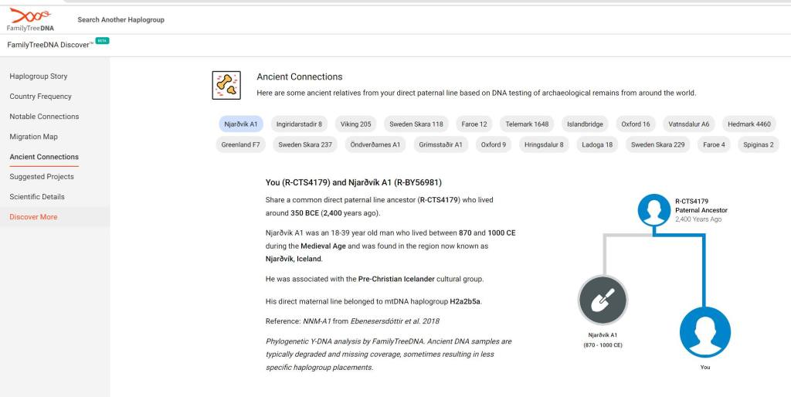Image resolution: width=791 pixels, height=397 pixels.
Task: Select the Viking 205 connection
Action: coord(355,124)
